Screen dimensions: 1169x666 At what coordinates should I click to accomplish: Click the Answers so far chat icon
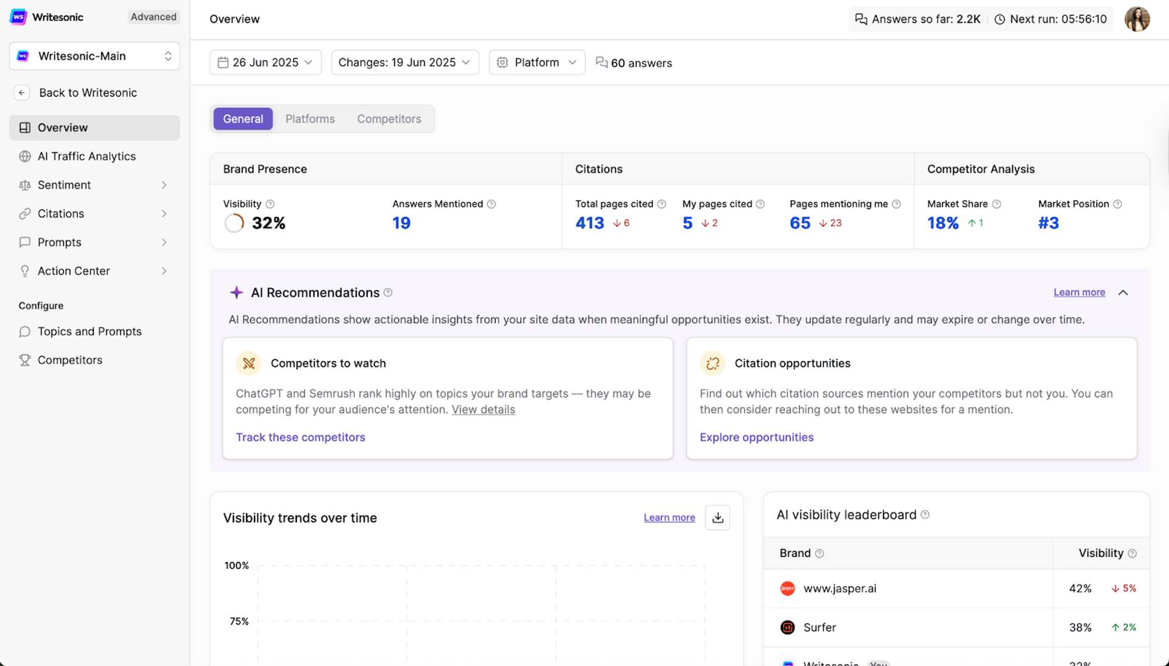tap(861, 19)
